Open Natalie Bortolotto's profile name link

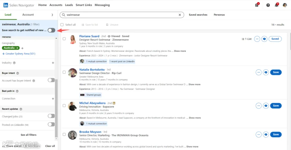pyautogui.click(x=92, y=70)
